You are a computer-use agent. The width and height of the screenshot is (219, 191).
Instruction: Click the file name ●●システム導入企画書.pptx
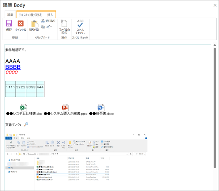click(65, 114)
